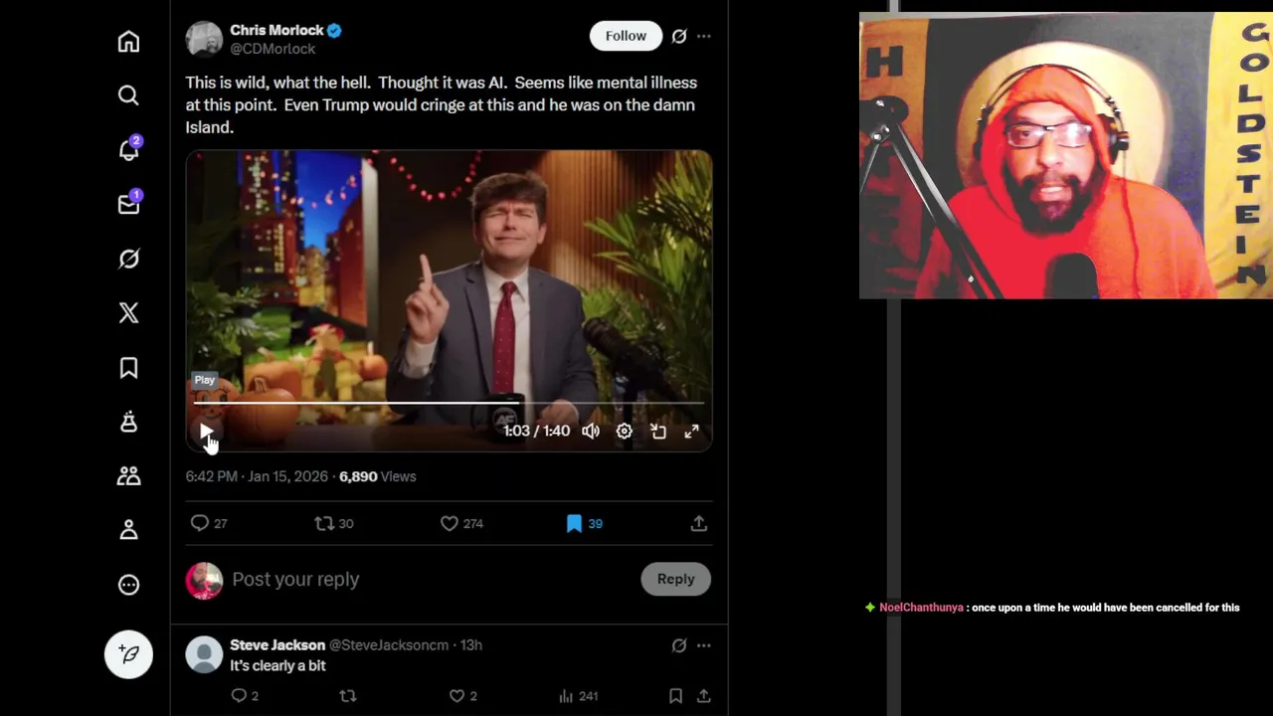Go to Home in the sidebar
Image resolution: width=1273 pixels, height=716 pixels.
click(128, 42)
